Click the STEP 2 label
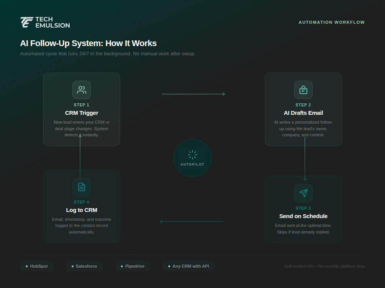This screenshot has width=385, height=288. [x=303, y=105]
